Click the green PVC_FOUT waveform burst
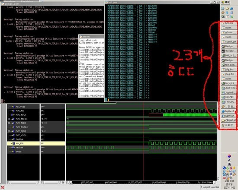This screenshot has height=190, width=238. [190, 115]
